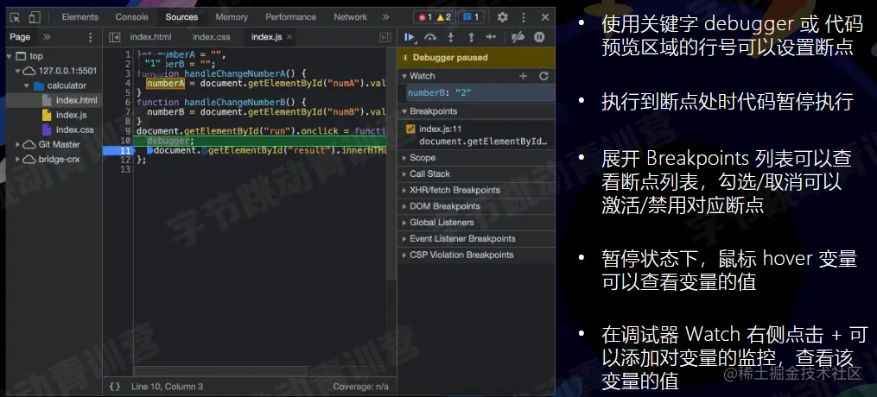Screen dimensions: 877x397
Task: Uncheck the index.js:11 breakpoint checkbox
Action: coord(410,129)
